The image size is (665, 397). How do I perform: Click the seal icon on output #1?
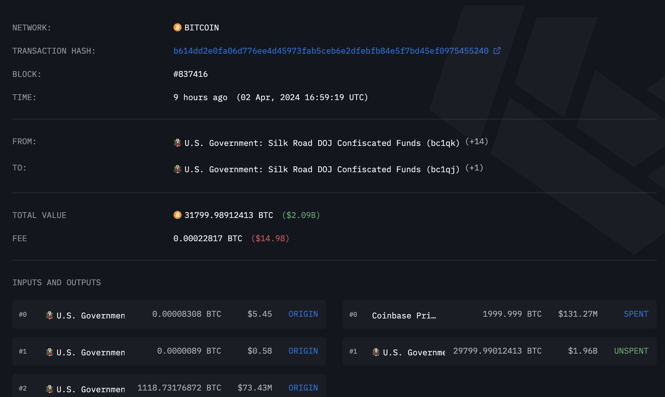click(376, 352)
